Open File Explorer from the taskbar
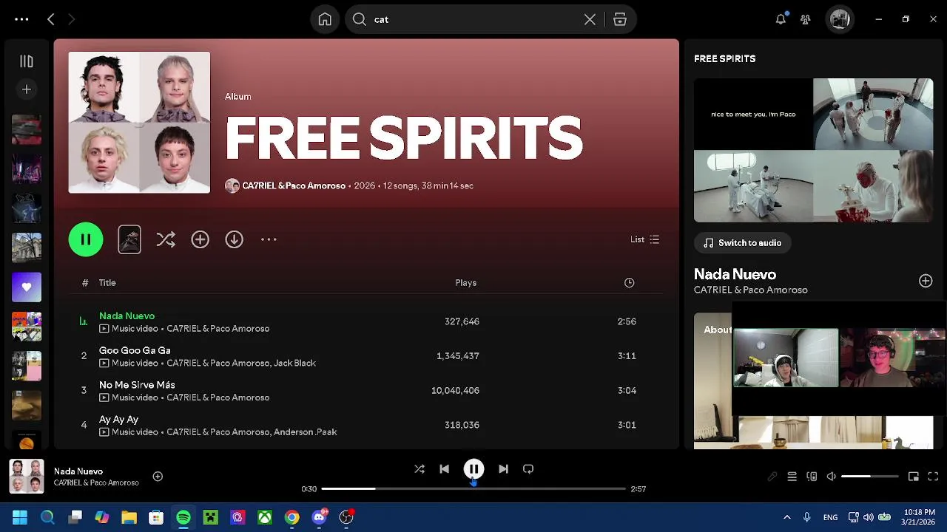Viewport: 947px width, 532px height. click(x=129, y=517)
